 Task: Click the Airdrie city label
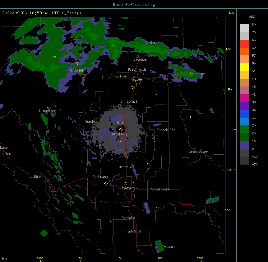click(x=126, y=167)
